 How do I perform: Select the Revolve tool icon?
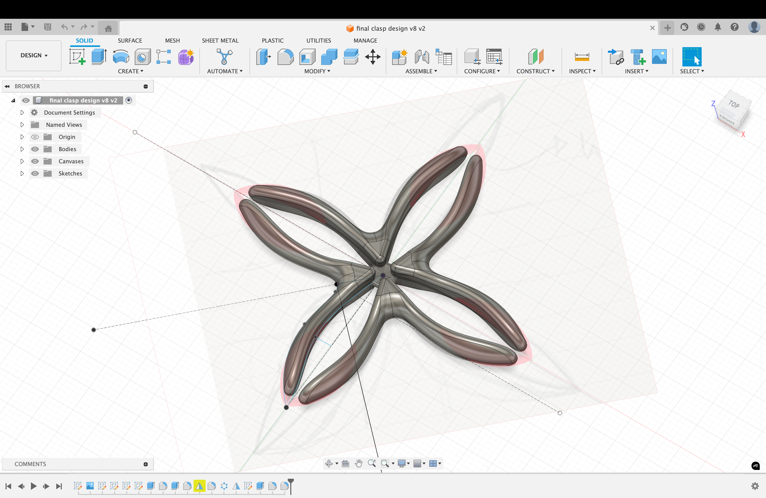[121, 57]
